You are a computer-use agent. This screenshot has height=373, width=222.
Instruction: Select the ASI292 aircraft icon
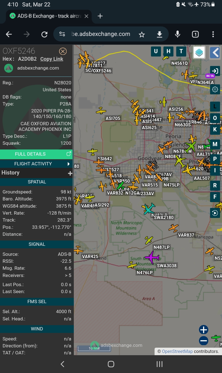pyautogui.click(x=89, y=198)
